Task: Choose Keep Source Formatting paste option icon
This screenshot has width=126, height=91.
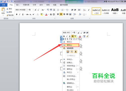Action: point(68,52)
